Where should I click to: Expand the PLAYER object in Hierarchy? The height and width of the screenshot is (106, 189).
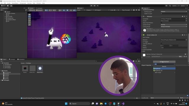[x=5, y=16]
